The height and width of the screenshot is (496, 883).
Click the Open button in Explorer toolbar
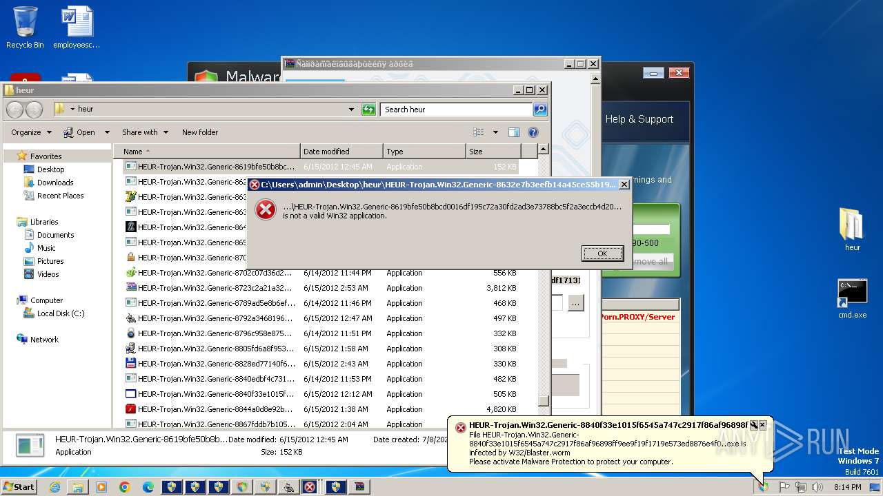(80, 132)
